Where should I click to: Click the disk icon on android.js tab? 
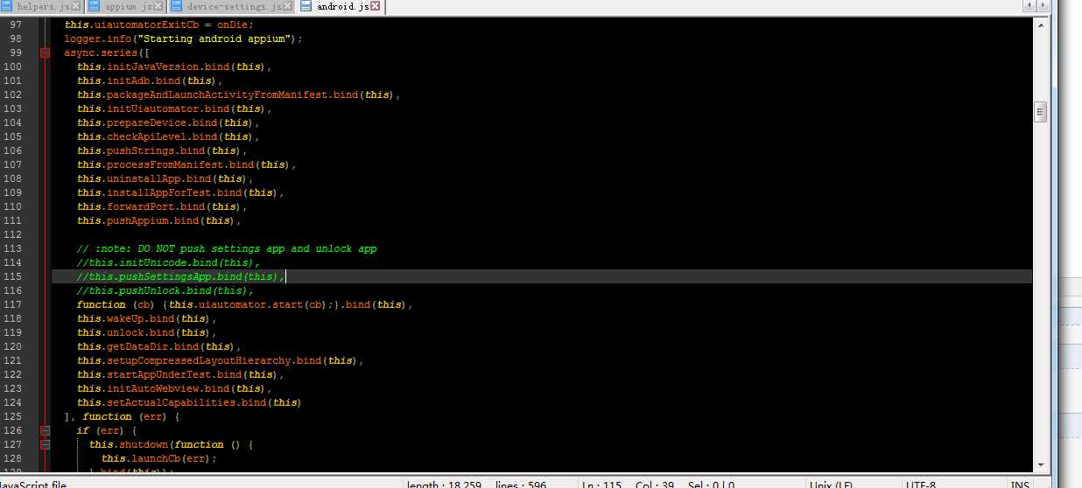306,6
